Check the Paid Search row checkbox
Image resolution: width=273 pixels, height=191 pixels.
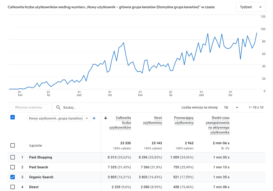pyautogui.click(x=12, y=167)
